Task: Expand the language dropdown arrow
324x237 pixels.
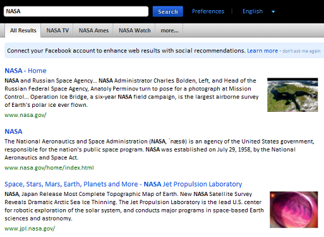Action: click(x=273, y=11)
